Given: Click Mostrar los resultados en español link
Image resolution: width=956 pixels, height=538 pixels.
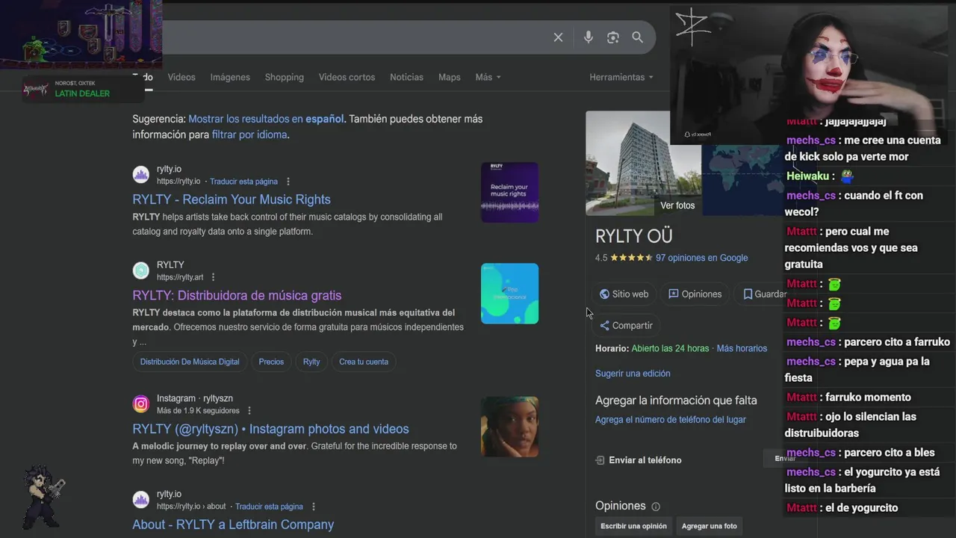Looking at the screenshot, I should click(267, 119).
